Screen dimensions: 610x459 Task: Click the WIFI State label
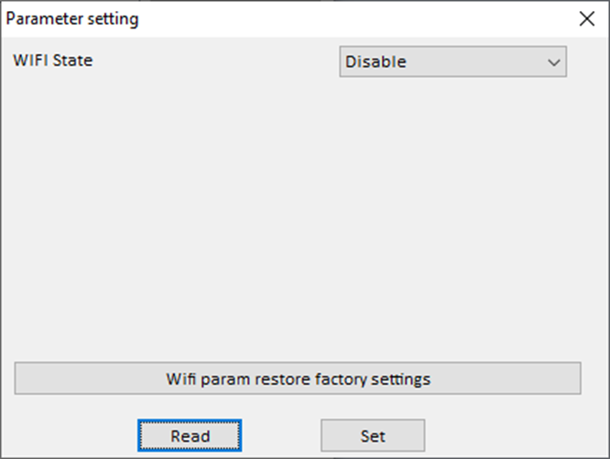click(53, 61)
